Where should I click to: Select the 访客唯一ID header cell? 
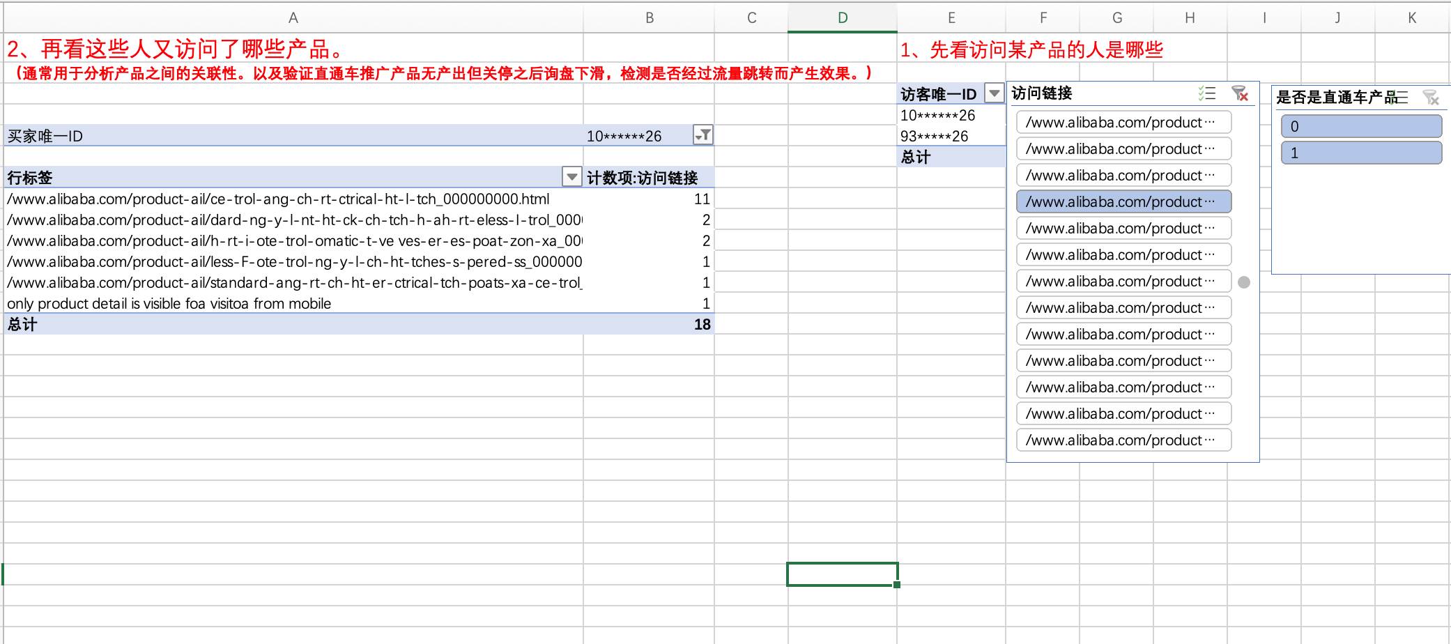point(951,94)
